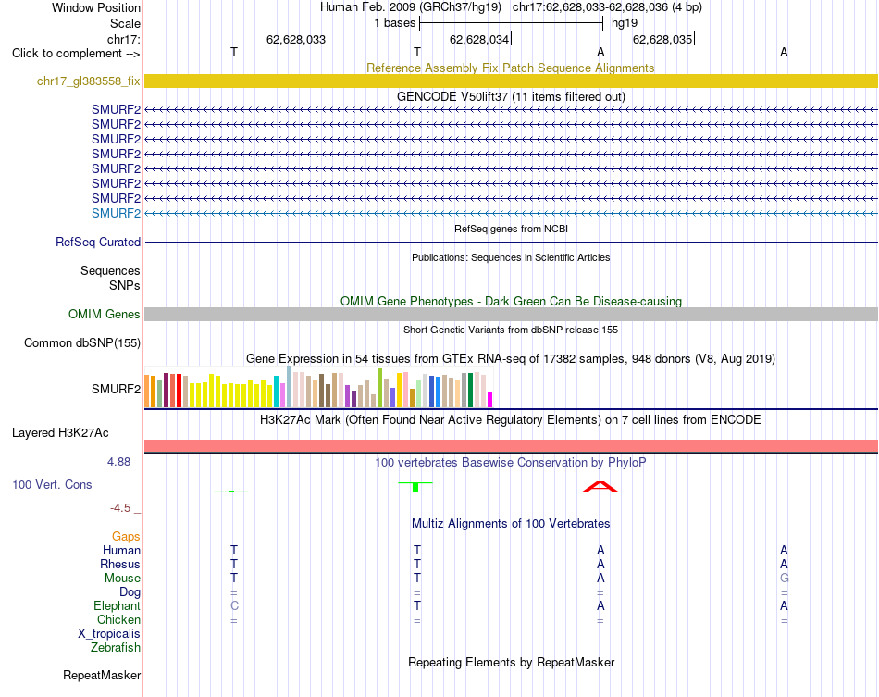
Task: Open Short Genetic Variants from dbSNP release 155
Action: [x=511, y=330]
